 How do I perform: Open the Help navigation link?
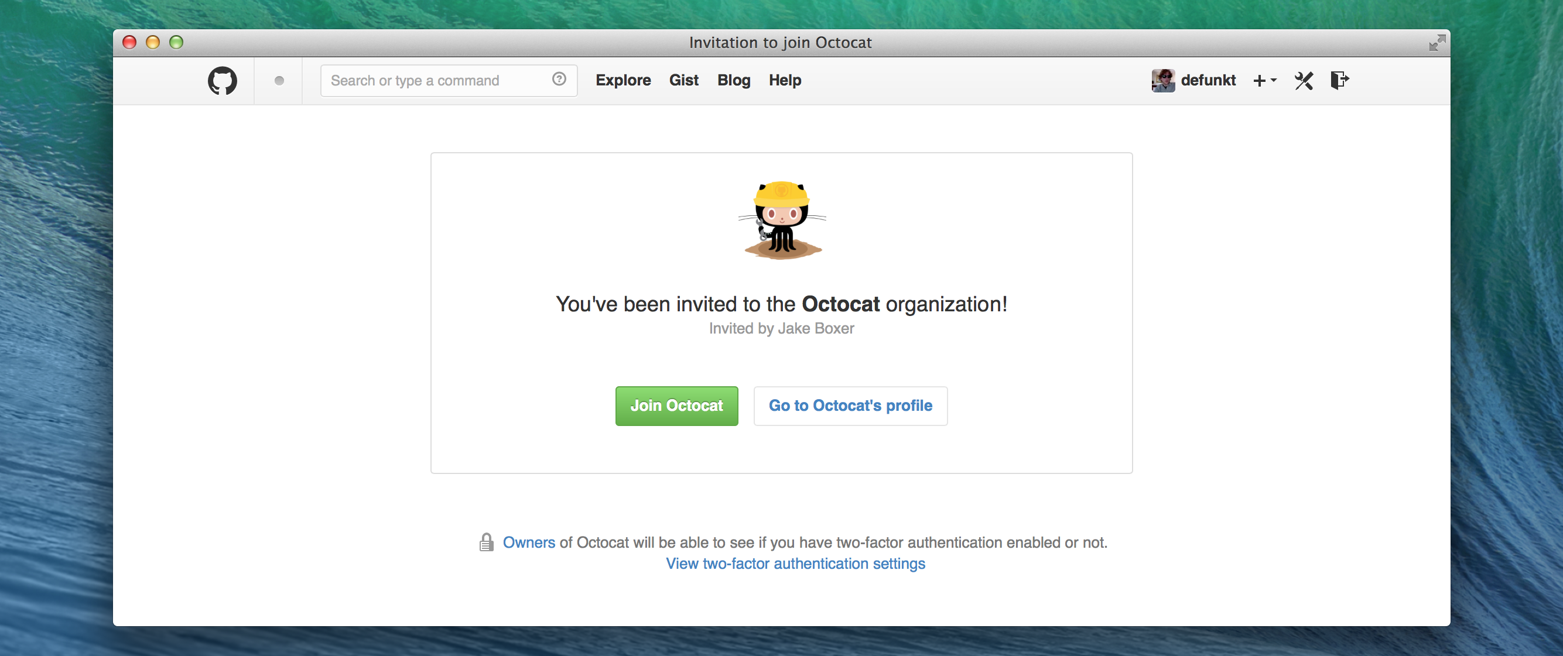[785, 81]
